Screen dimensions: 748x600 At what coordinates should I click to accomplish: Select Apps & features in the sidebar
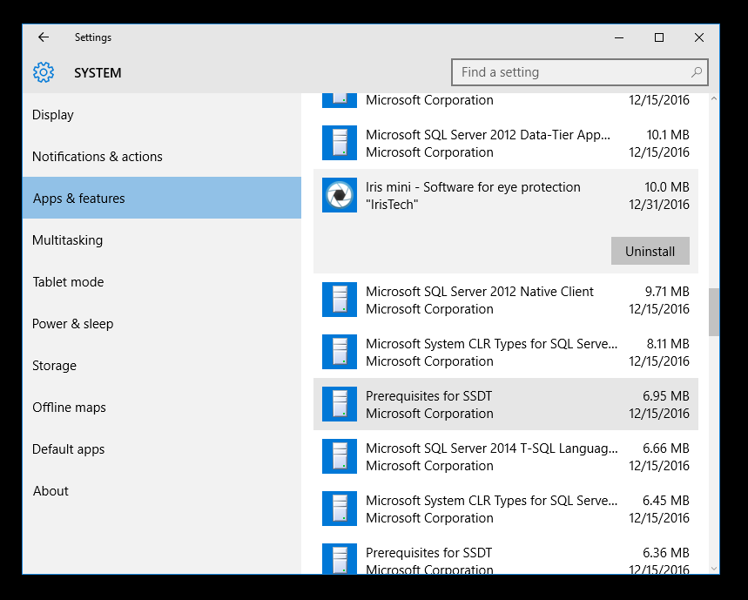coord(162,198)
